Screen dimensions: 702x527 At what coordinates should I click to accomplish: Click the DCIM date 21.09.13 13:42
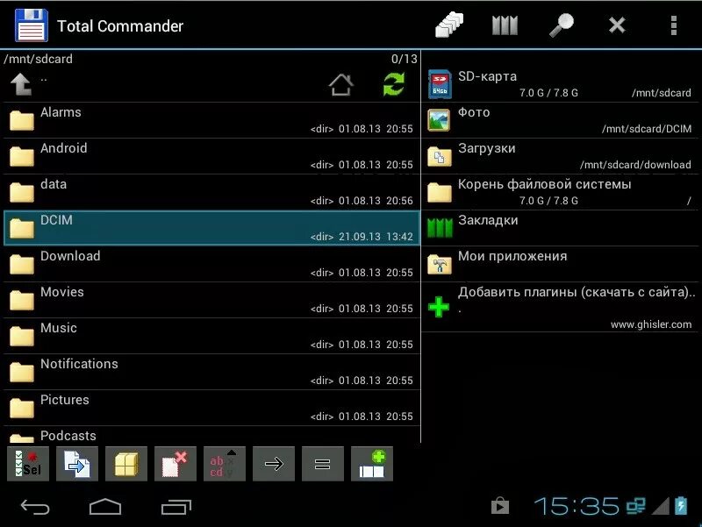[x=376, y=237]
